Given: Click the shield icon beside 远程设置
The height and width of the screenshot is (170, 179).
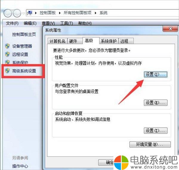Looking at the screenshot, I should click(x=7, y=54).
